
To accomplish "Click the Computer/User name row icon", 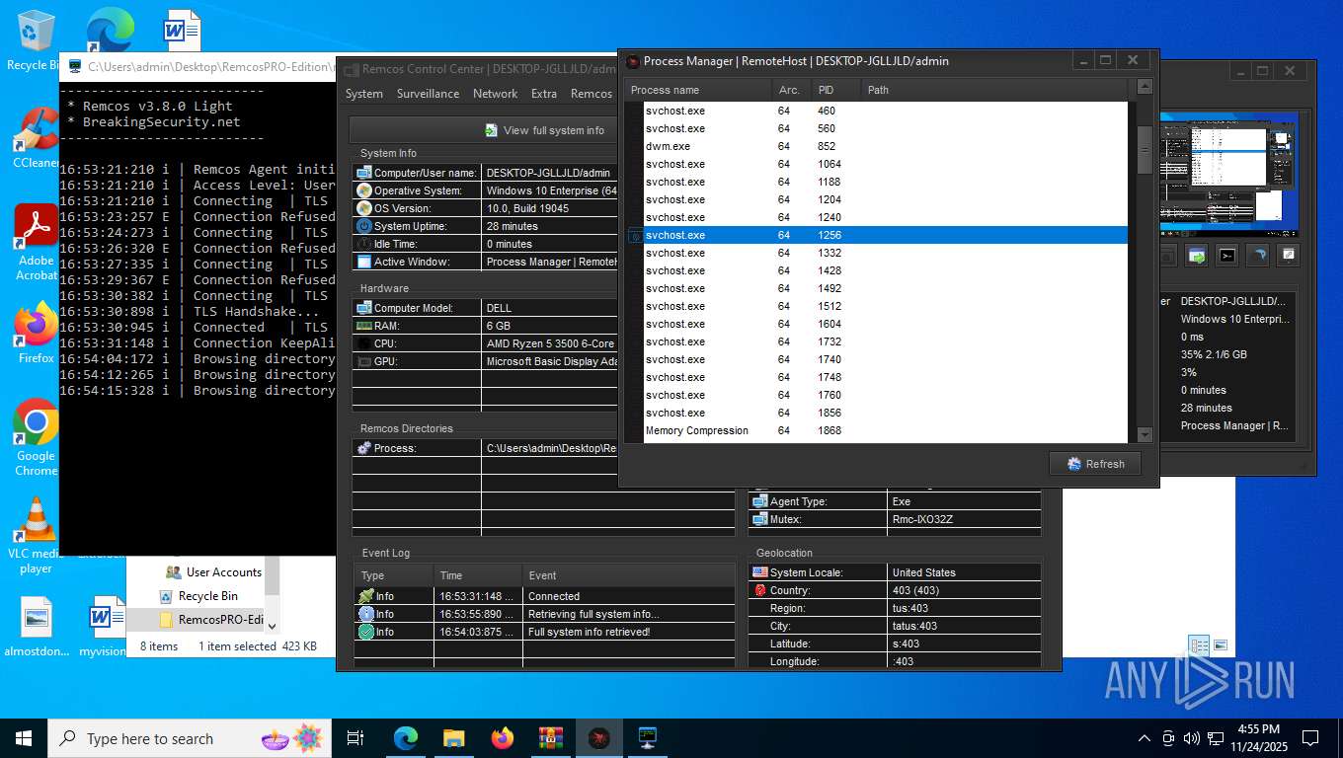I will pos(364,173).
